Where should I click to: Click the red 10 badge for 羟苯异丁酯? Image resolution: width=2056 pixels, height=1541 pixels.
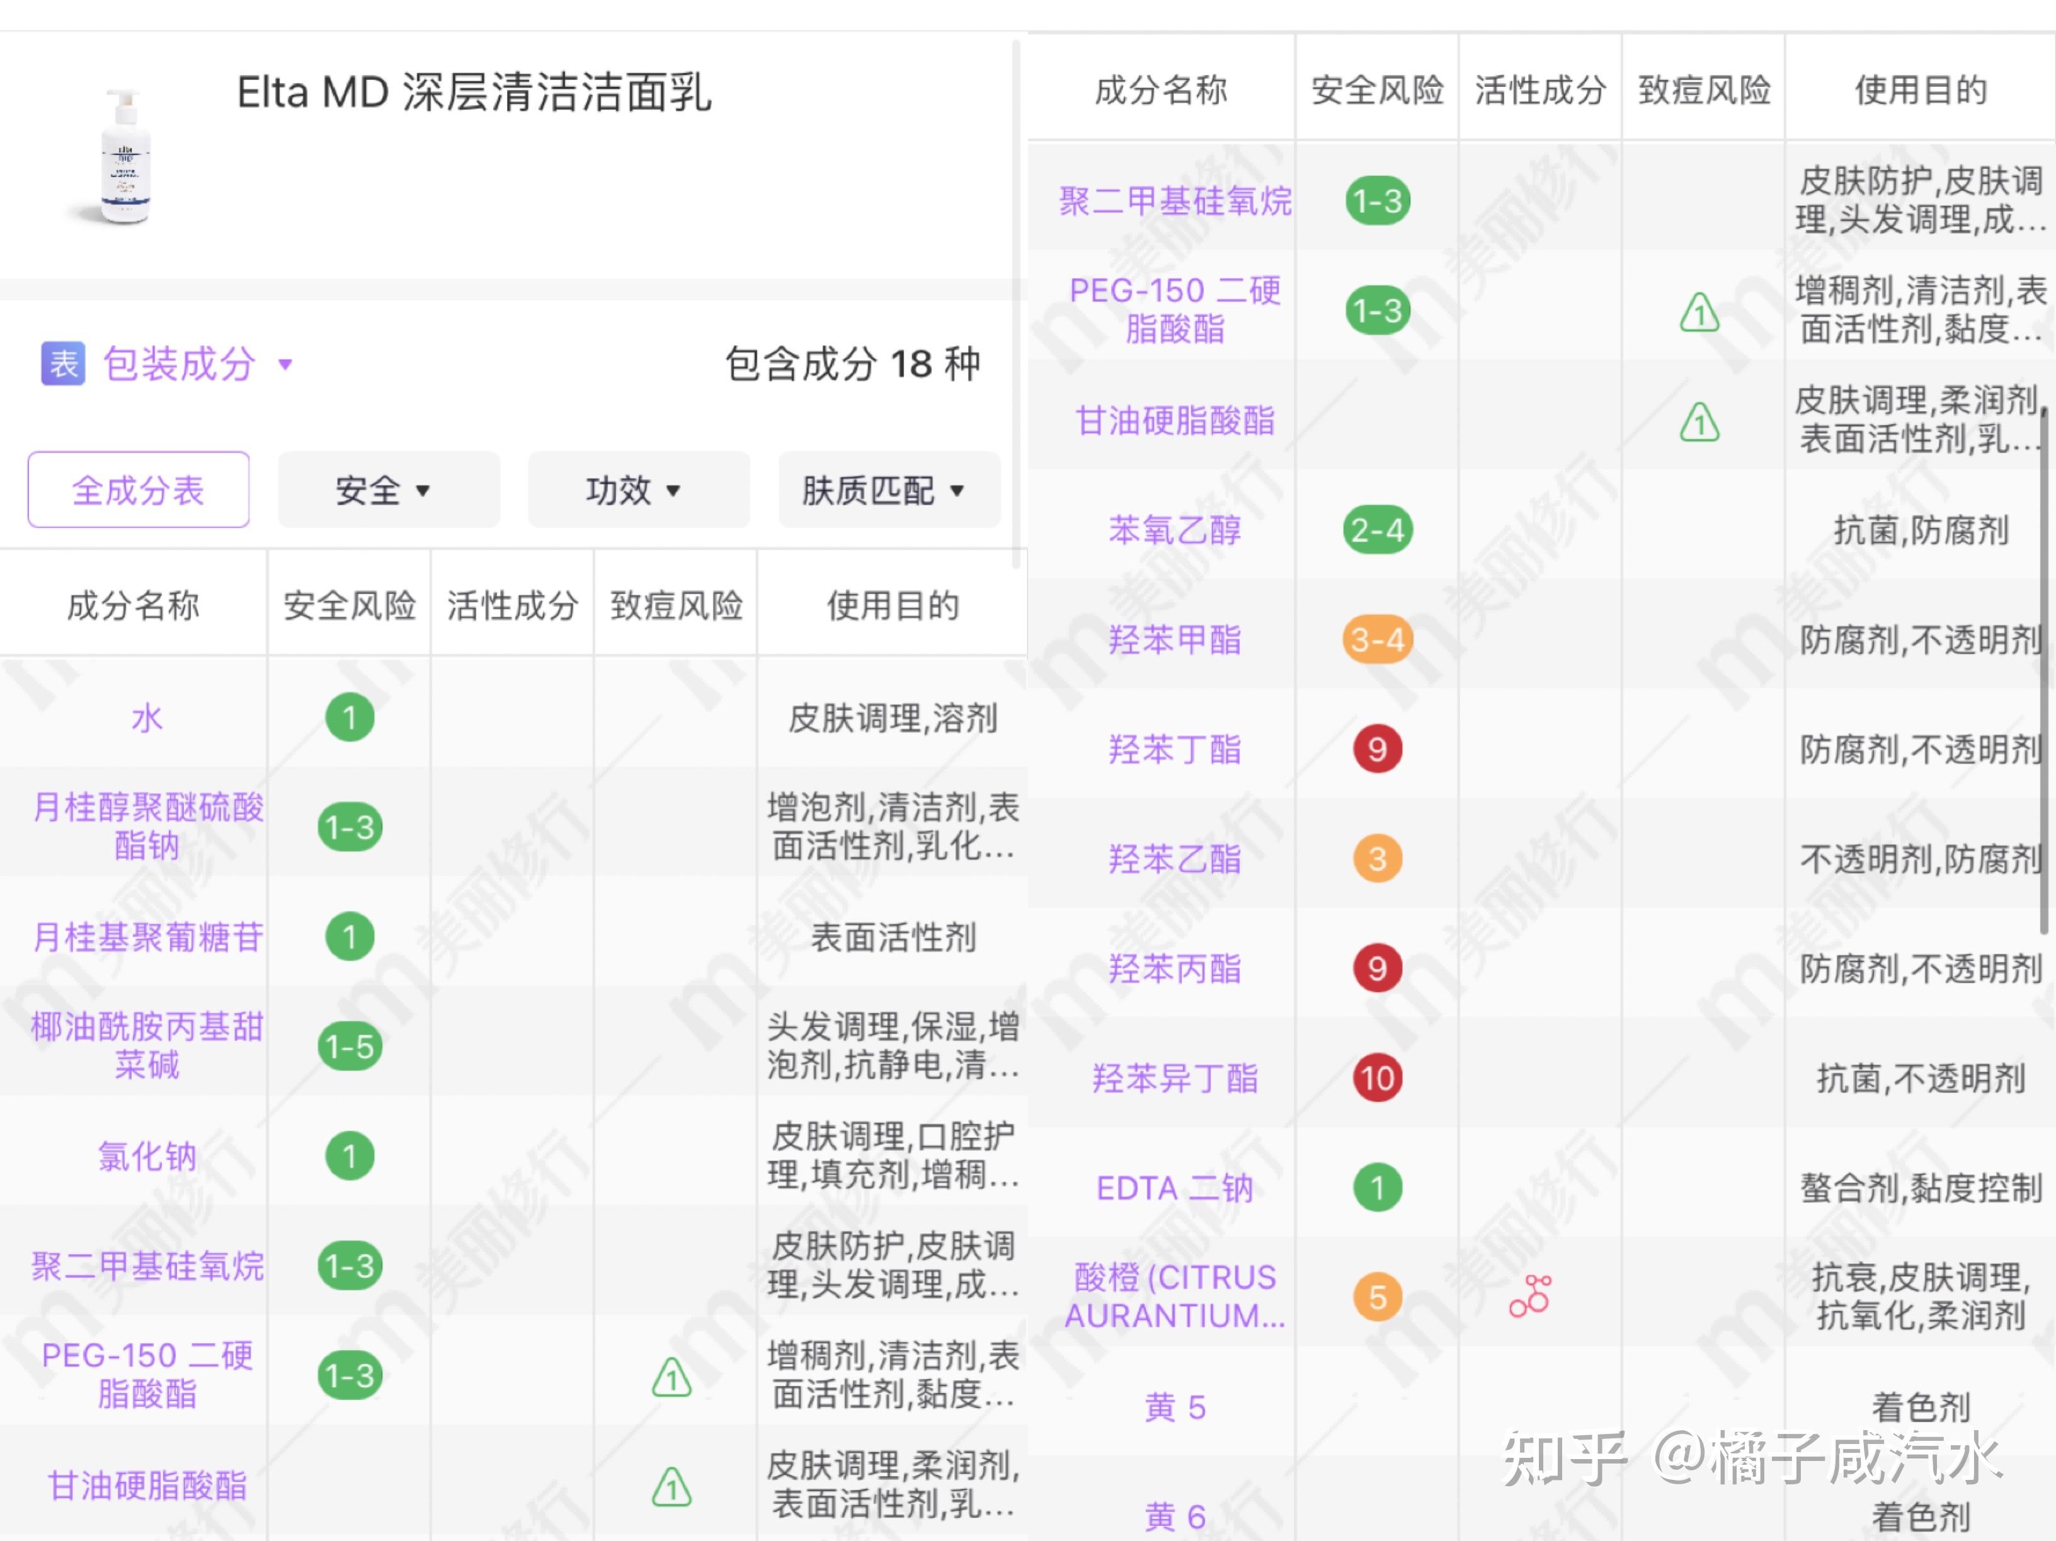click(x=1378, y=1078)
